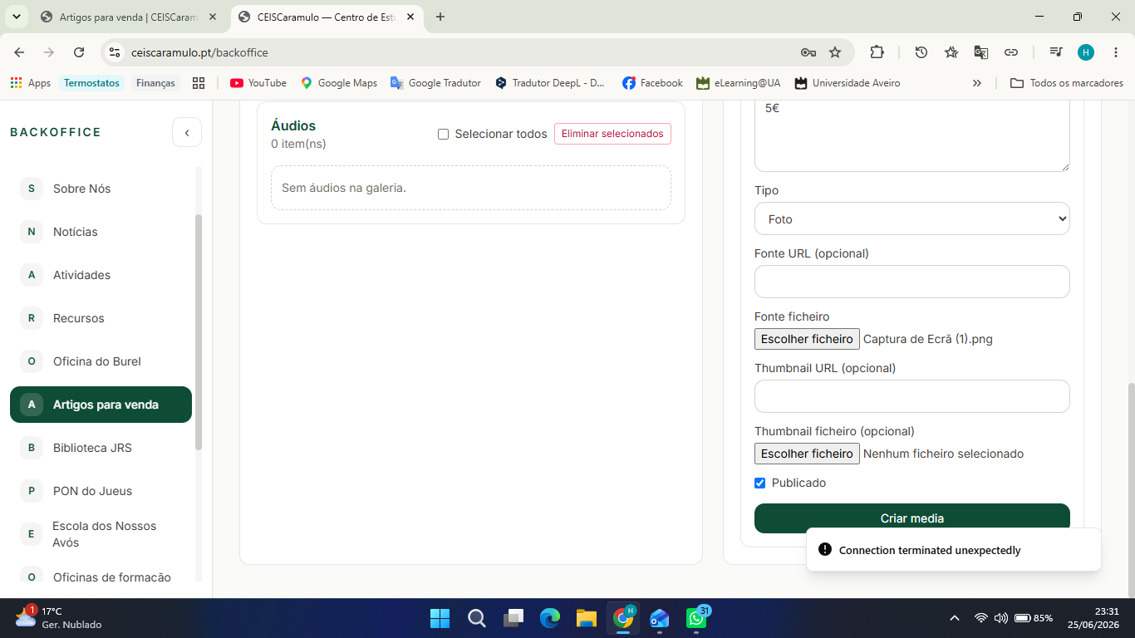Click the address bar URL
The image size is (1135, 638).
tap(199, 52)
